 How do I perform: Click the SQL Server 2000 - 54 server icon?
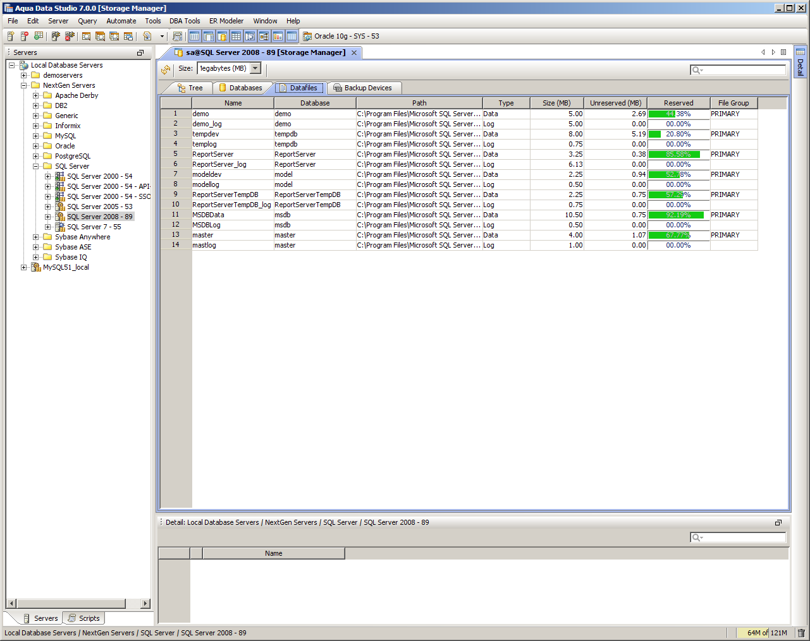click(x=60, y=176)
